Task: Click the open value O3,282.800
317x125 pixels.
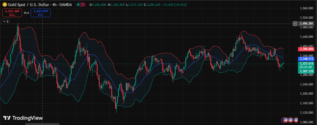Action: [98, 5]
